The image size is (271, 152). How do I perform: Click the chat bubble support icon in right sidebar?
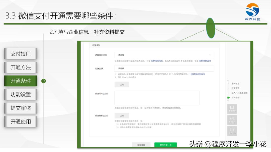[232, 109]
